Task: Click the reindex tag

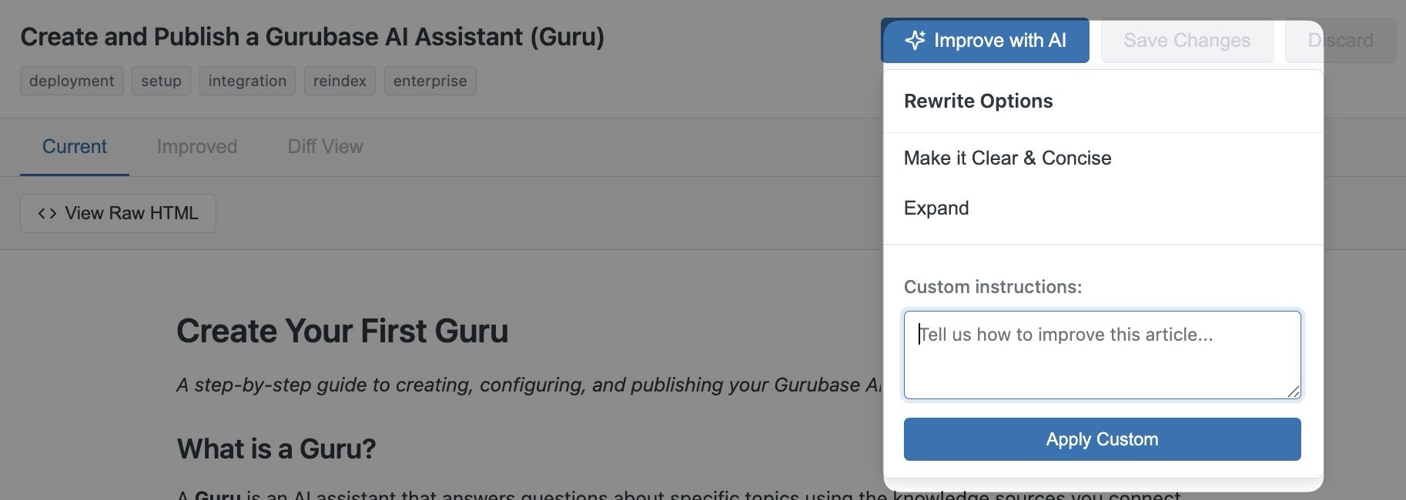Action: tap(340, 81)
